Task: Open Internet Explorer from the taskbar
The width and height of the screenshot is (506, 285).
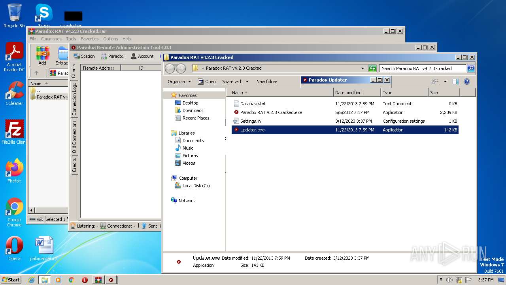Action: (x=31, y=280)
